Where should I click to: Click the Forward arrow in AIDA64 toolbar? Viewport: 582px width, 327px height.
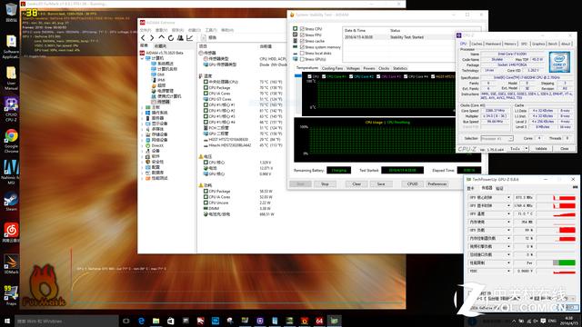(x=152, y=38)
